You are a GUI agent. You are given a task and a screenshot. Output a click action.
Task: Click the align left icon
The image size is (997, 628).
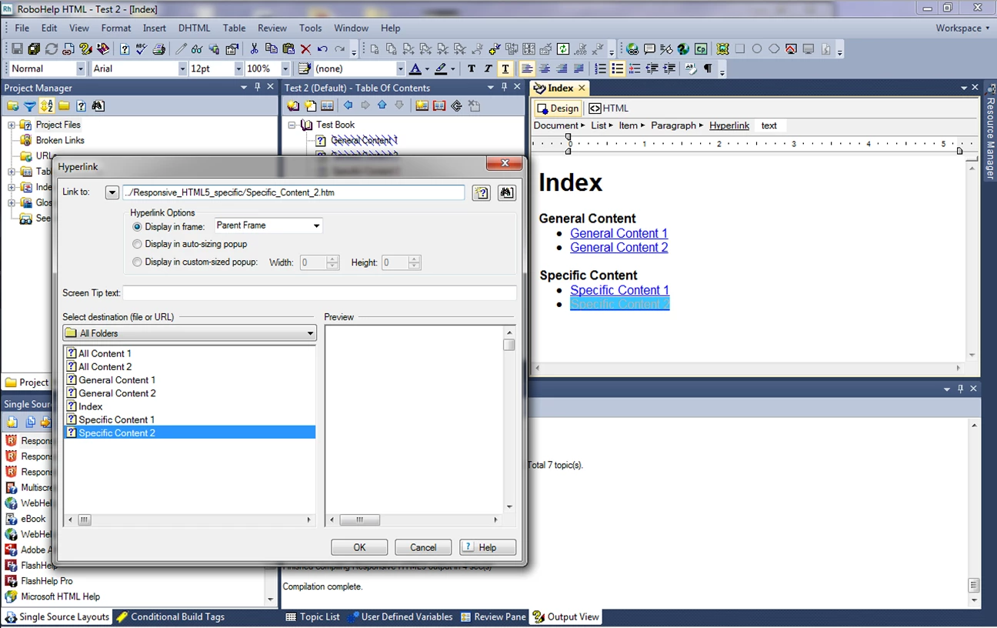[x=527, y=68]
